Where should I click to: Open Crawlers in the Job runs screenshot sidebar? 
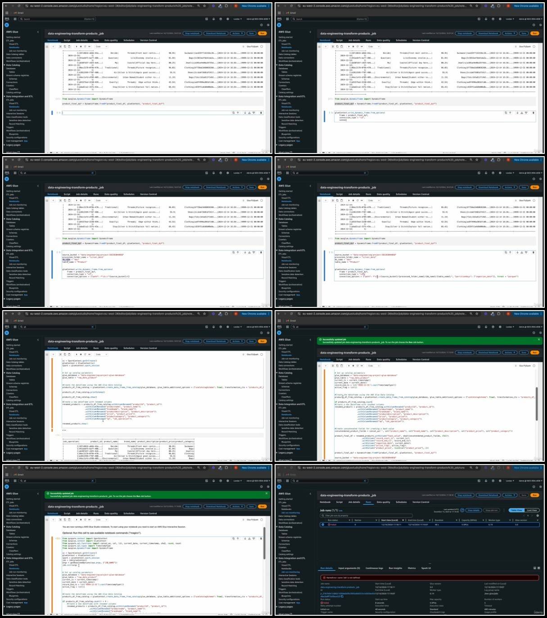[x=282, y=547]
